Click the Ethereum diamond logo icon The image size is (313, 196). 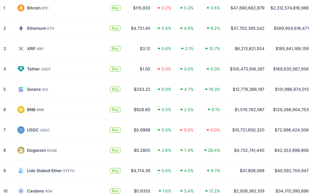point(21,28)
